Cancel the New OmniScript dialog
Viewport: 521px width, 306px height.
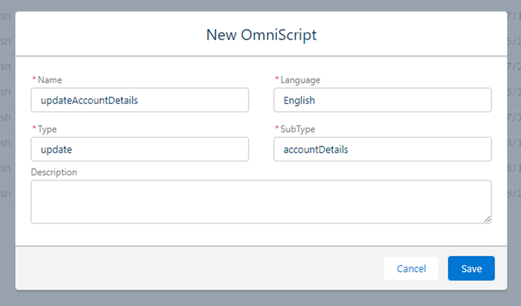click(x=411, y=269)
